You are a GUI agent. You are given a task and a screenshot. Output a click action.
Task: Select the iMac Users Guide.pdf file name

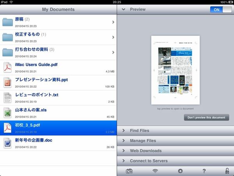[36, 65]
